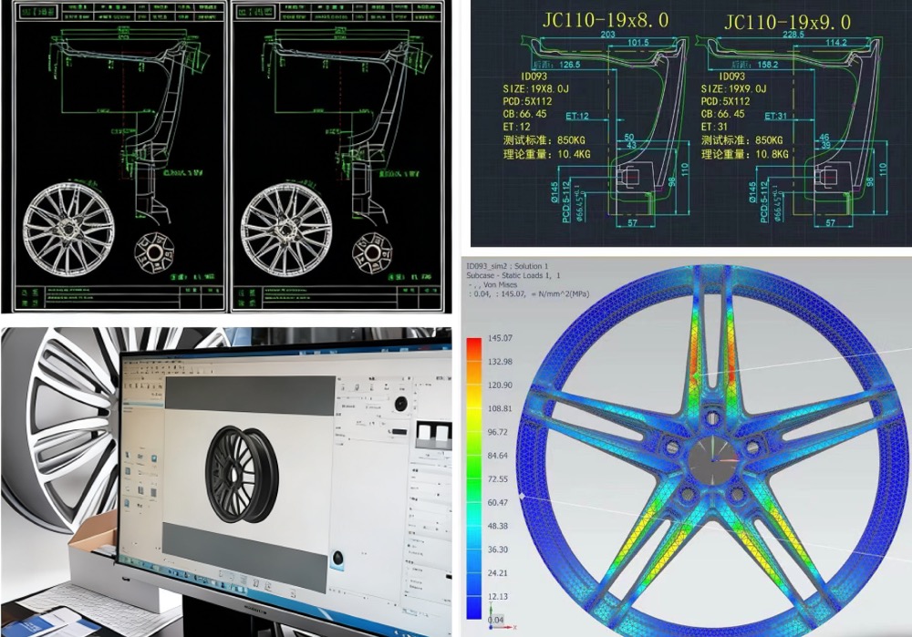Click the '理论重量: 10.8KG' weight line
Screen dimensions: 912x637
tap(745, 154)
